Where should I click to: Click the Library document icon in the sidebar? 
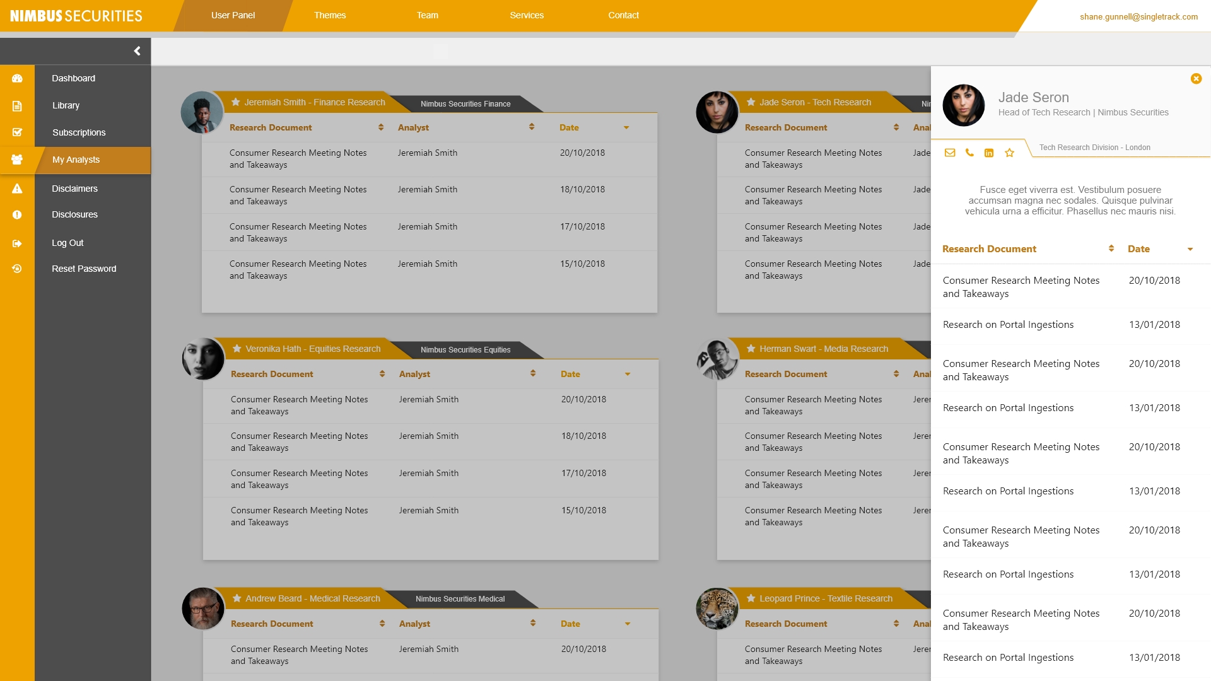click(x=17, y=106)
